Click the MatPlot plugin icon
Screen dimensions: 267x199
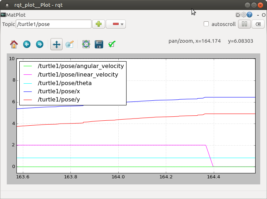click(3, 15)
